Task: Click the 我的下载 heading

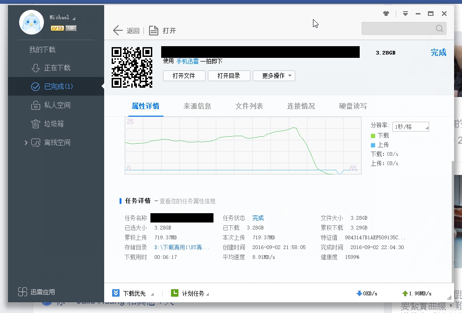Action: coord(42,50)
